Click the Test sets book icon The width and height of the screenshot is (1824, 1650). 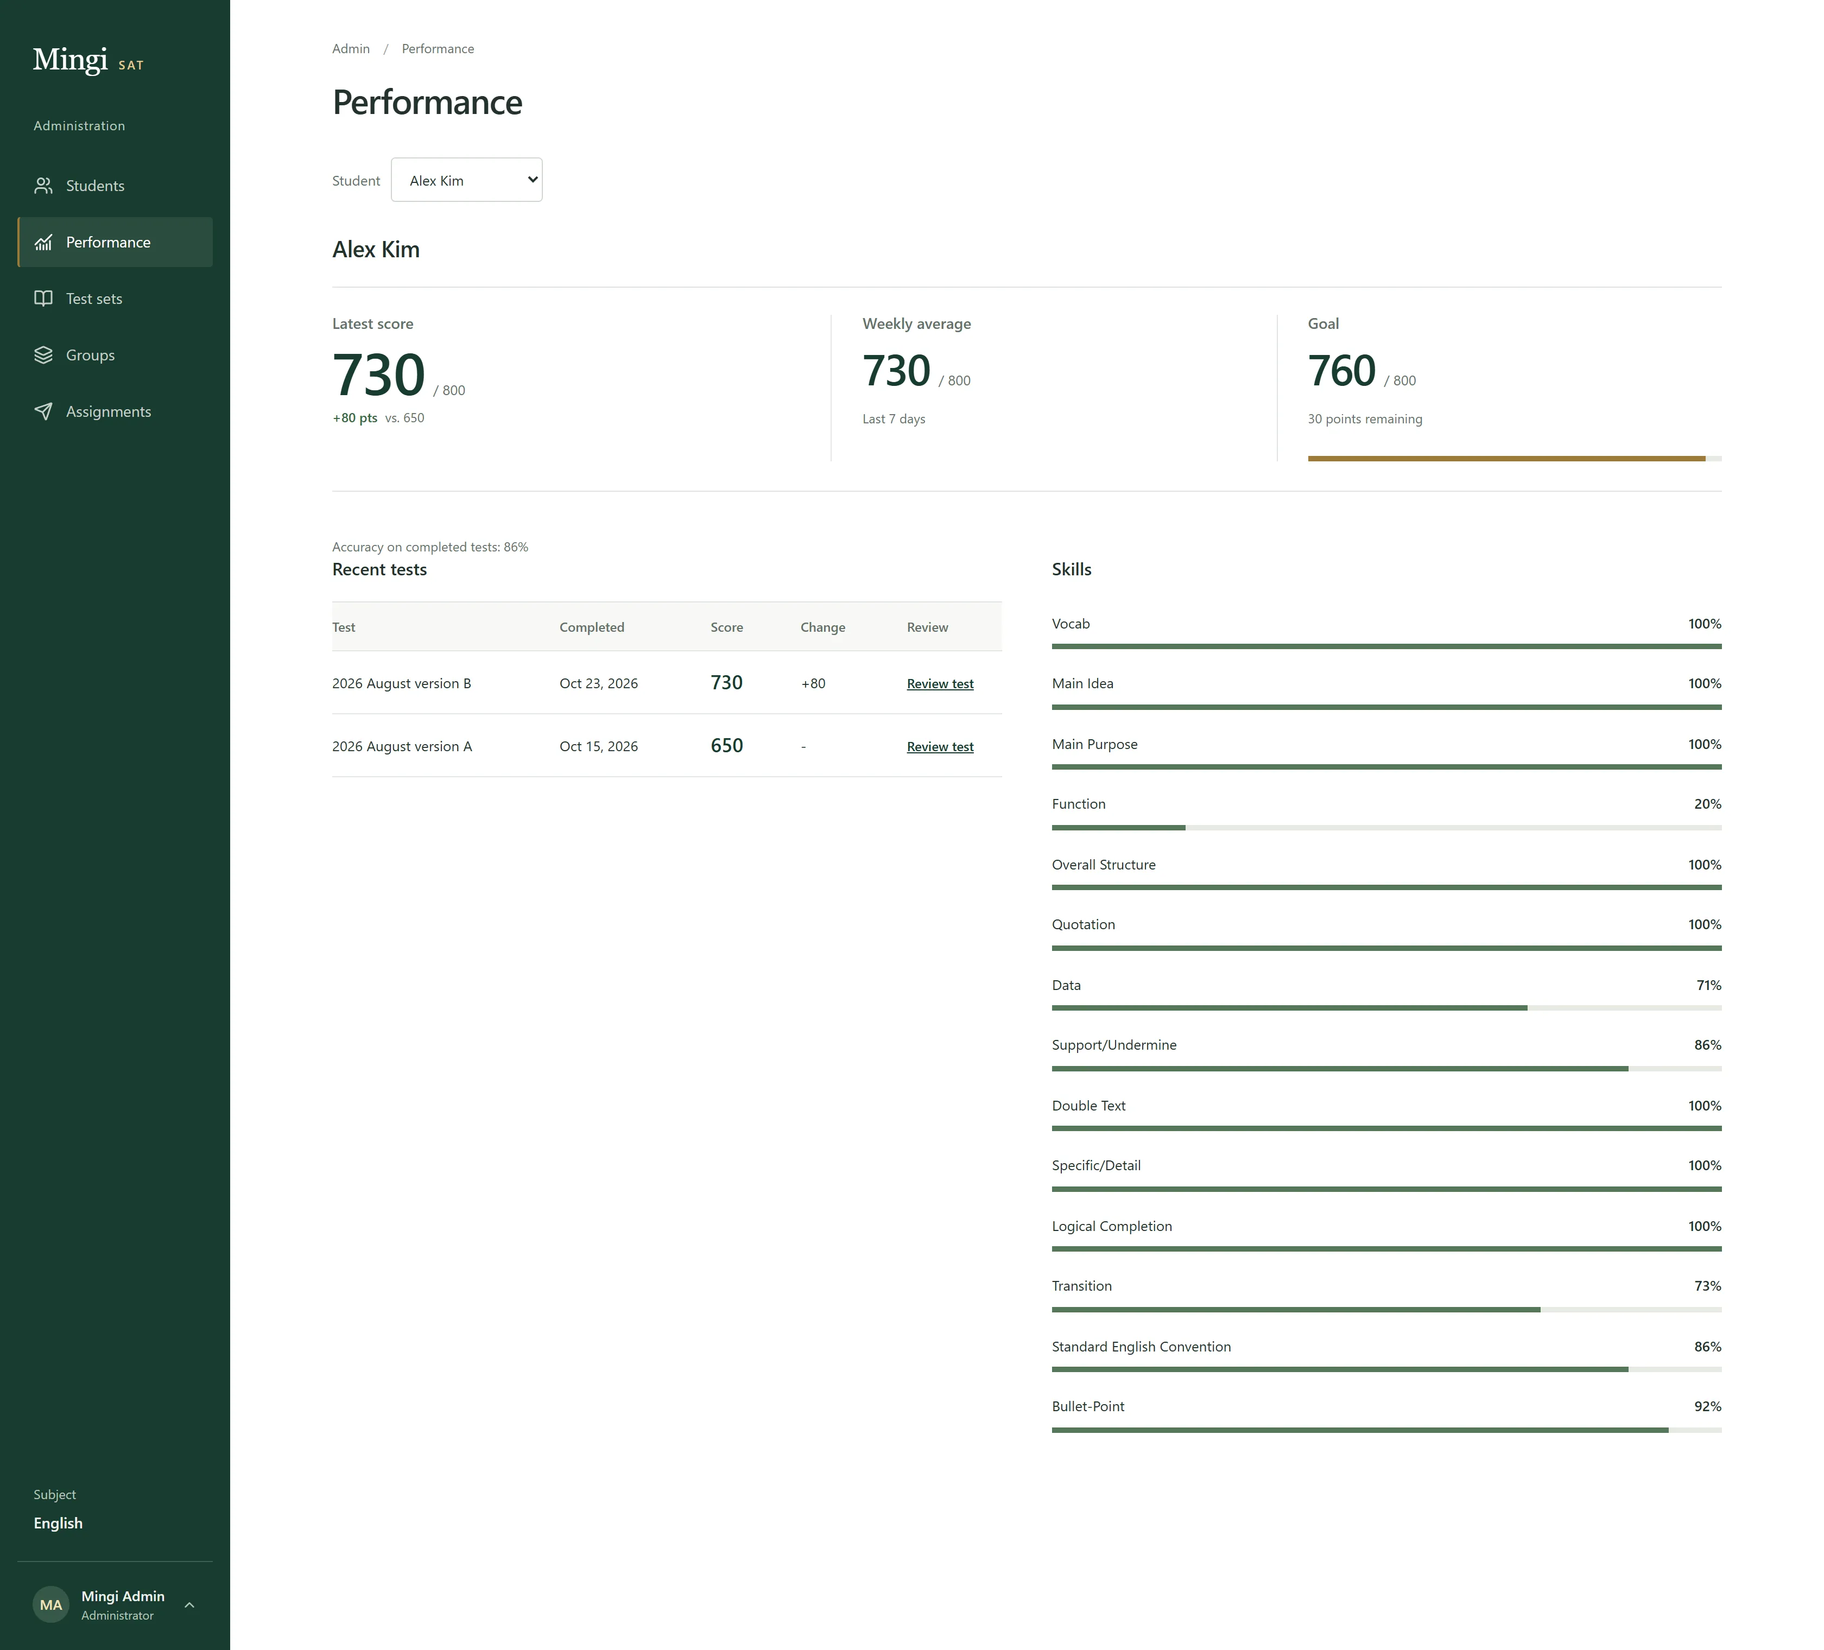tap(43, 299)
